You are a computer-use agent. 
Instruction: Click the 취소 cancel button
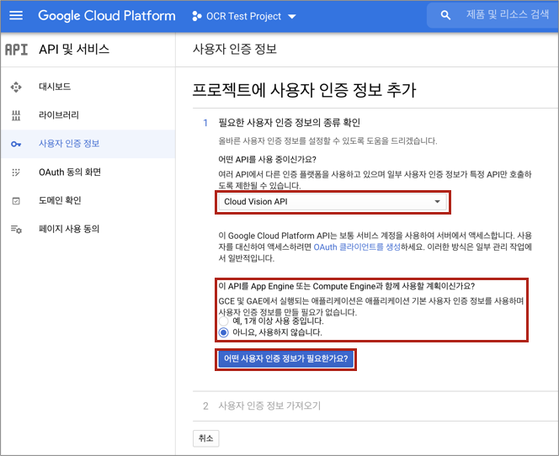205,438
